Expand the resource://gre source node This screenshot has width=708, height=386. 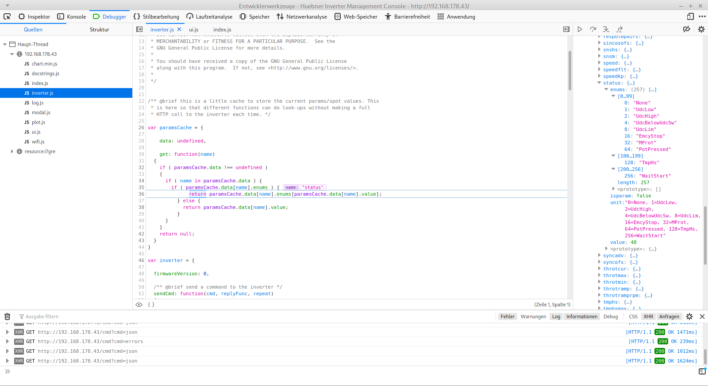pyautogui.click(x=12, y=151)
